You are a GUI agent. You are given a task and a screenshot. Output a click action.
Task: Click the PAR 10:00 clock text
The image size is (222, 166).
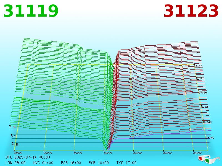(x=99, y=163)
